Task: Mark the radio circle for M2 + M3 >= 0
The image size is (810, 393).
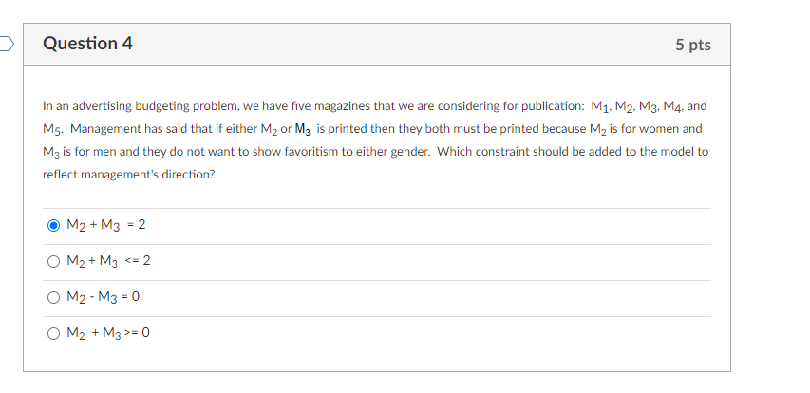Action: point(53,334)
